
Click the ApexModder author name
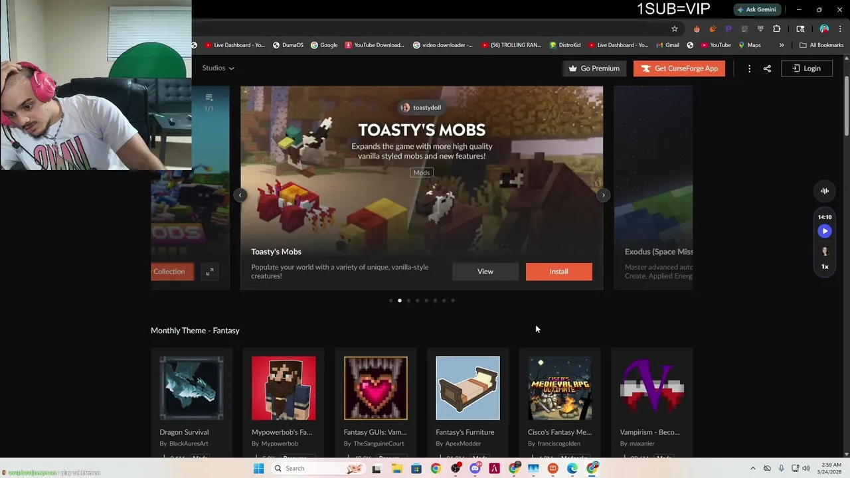click(463, 443)
